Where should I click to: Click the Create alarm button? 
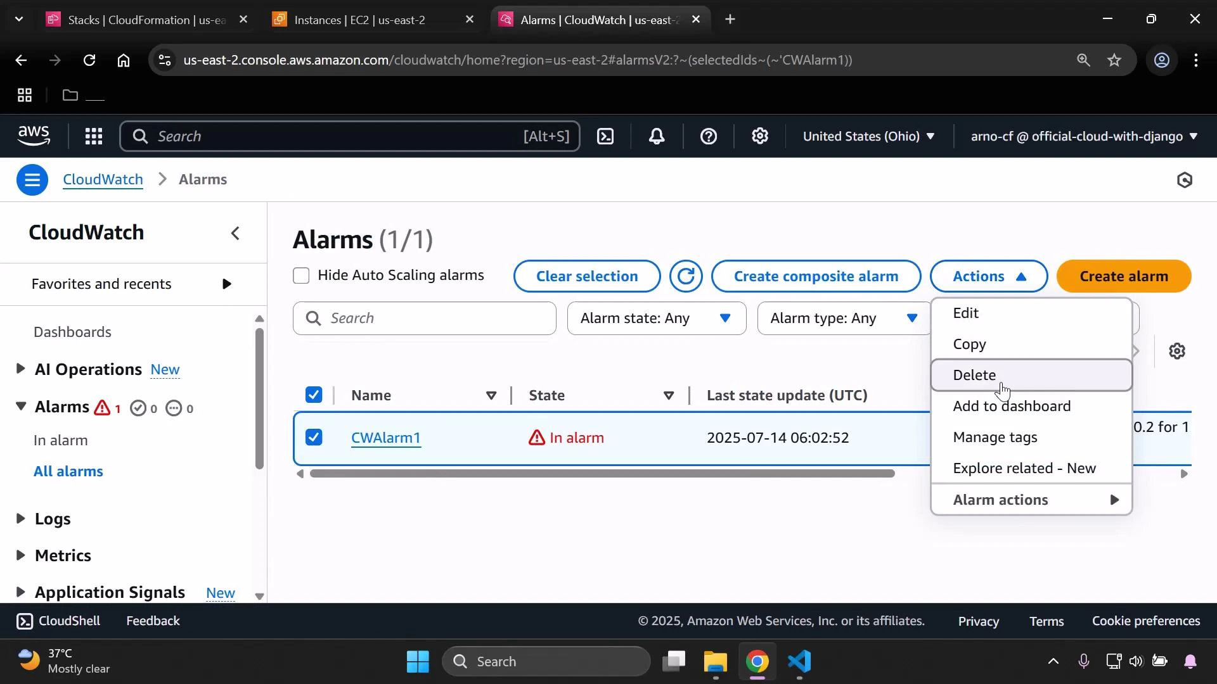point(1124,276)
